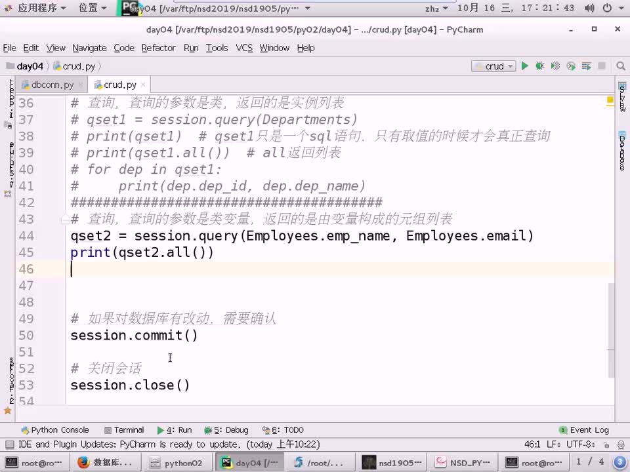Switch to NSD_PY taskbar window
630x472 pixels.
[x=462, y=463]
